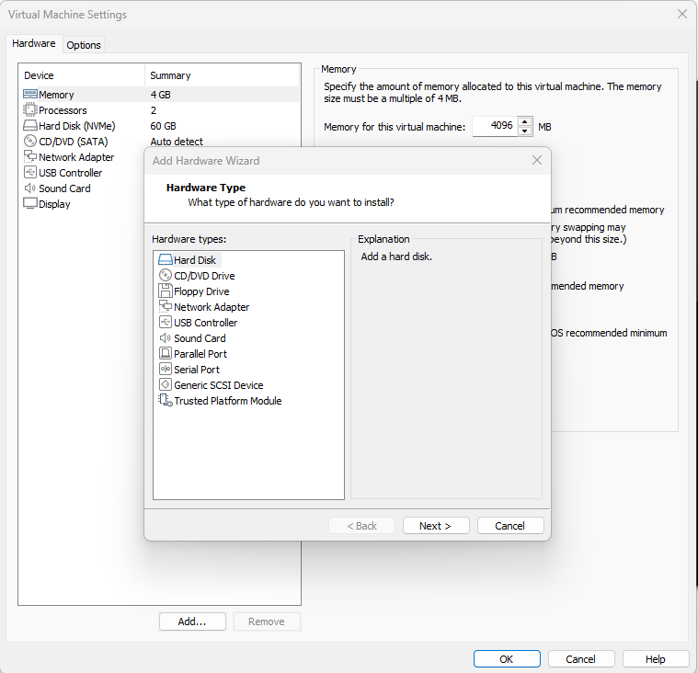The height and width of the screenshot is (673, 698).
Task: Select "Generic SCSI Device" label text
Action: pos(219,385)
